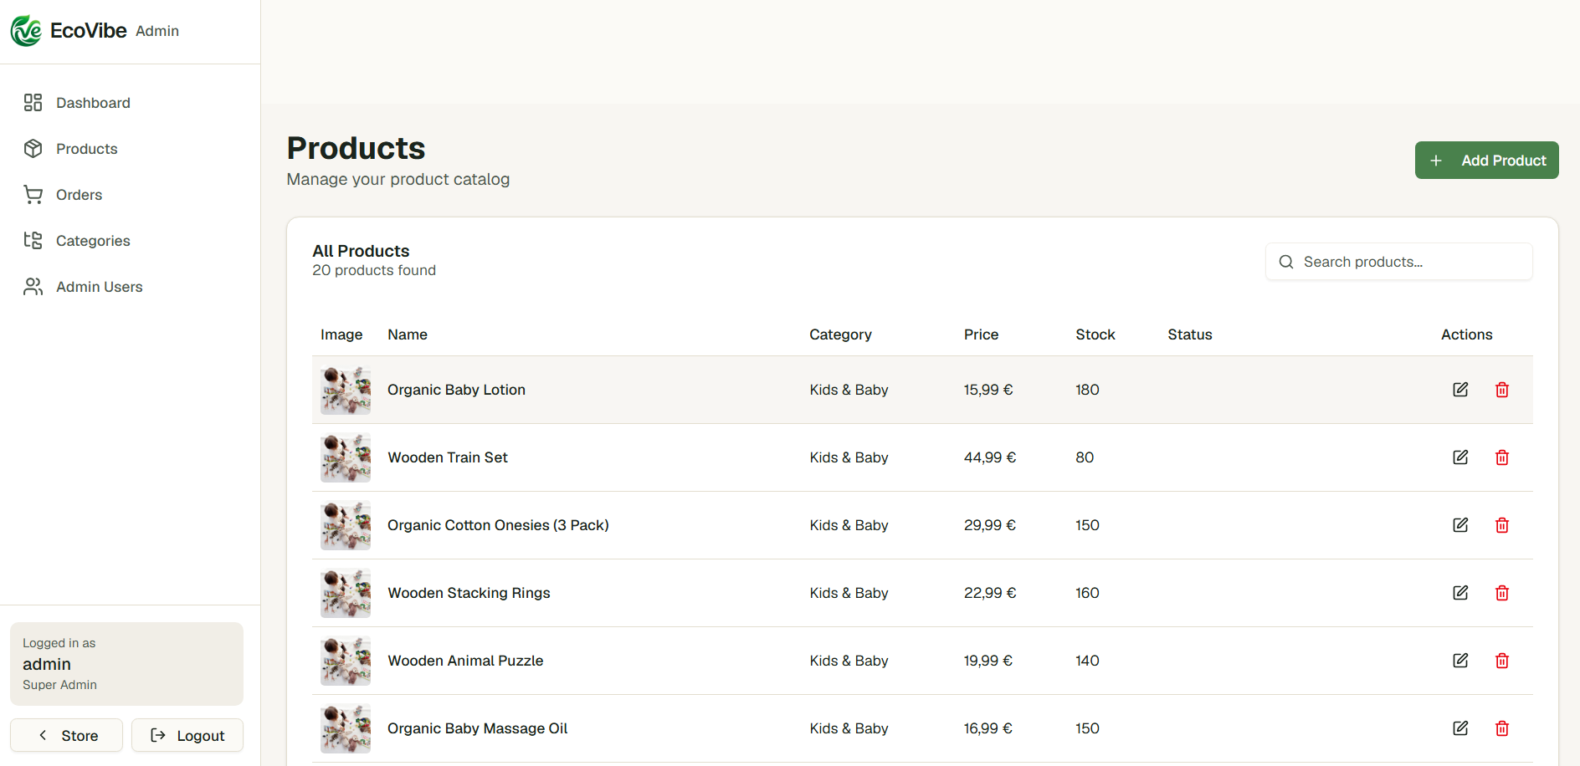This screenshot has width=1580, height=766.
Task: Click the admin username in sidebar
Action: click(x=47, y=664)
